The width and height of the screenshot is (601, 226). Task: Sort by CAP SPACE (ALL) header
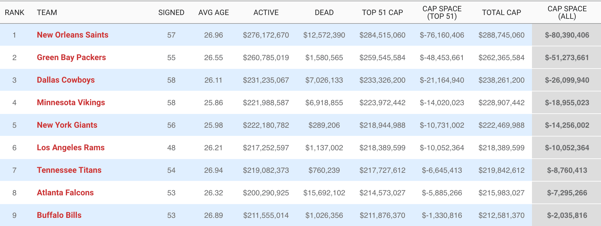(567, 13)
